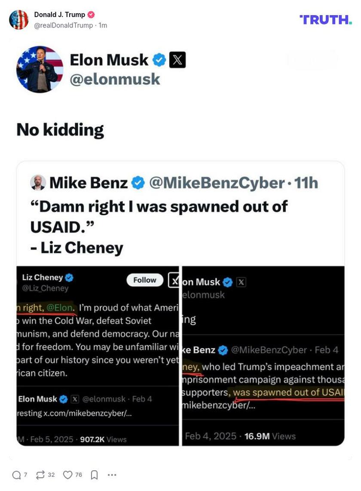Click the red verified badge by Trump's name
The image size is (361, 491).
[91, 15]
